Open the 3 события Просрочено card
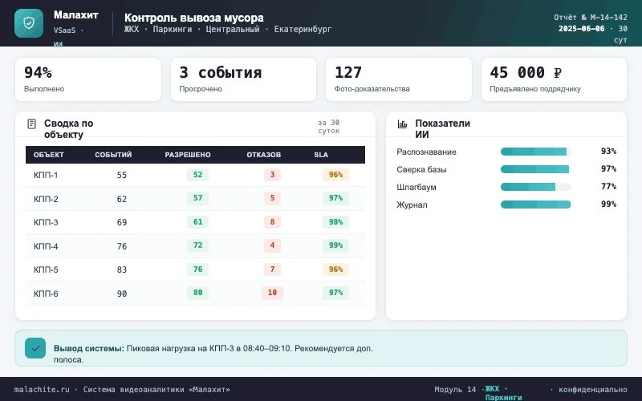Viewport: 642px width, 401px height. (x=243, y=79)
